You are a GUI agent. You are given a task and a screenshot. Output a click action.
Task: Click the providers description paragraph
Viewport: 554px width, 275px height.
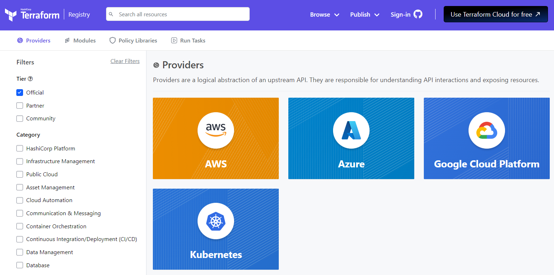tap(346, 80)
